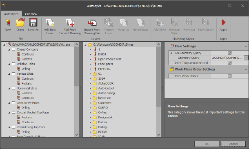Image resolution: width=249 pixels, height=149 pixels.
Task: Collapse Run Geometry Query property group
Action: 171,53
